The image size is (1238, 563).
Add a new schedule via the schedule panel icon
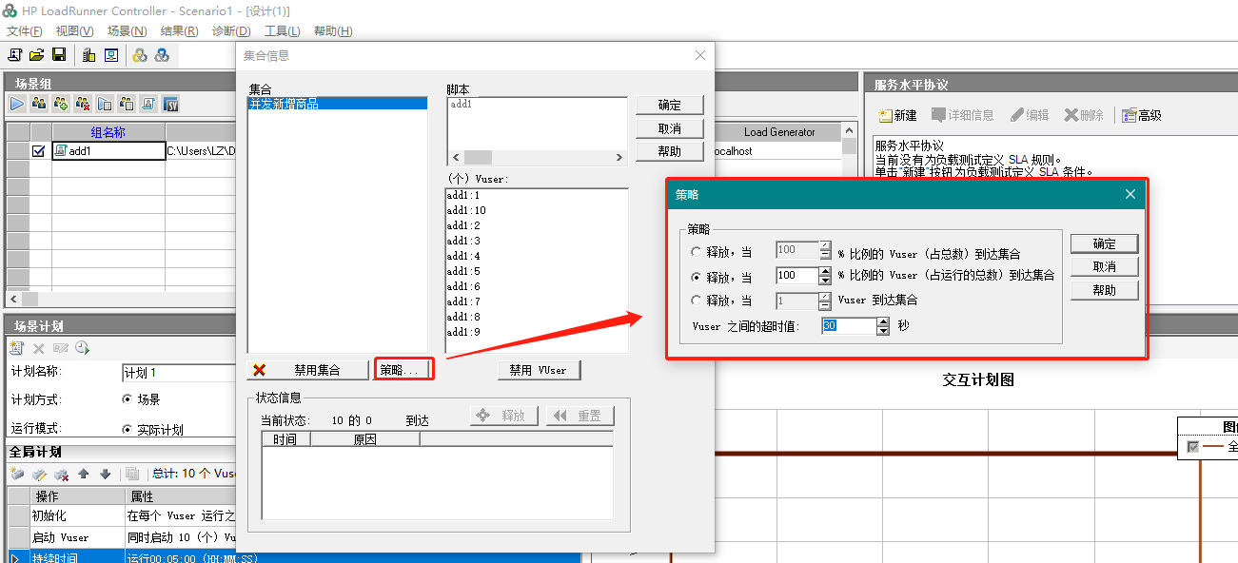17,346
